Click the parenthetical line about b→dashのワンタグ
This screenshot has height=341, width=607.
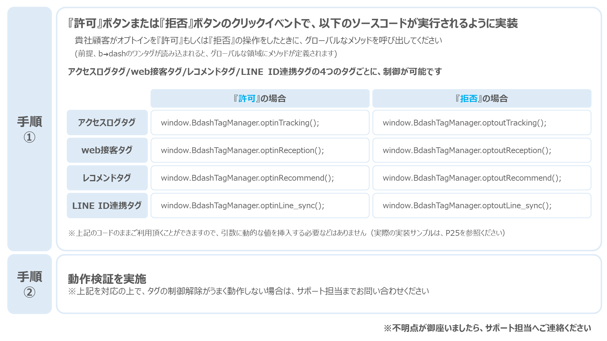[x=206, y=54]
